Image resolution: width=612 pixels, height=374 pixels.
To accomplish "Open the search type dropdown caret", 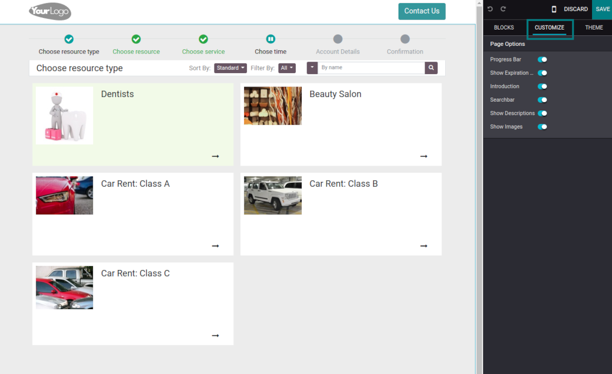I will tap(312, 68).
